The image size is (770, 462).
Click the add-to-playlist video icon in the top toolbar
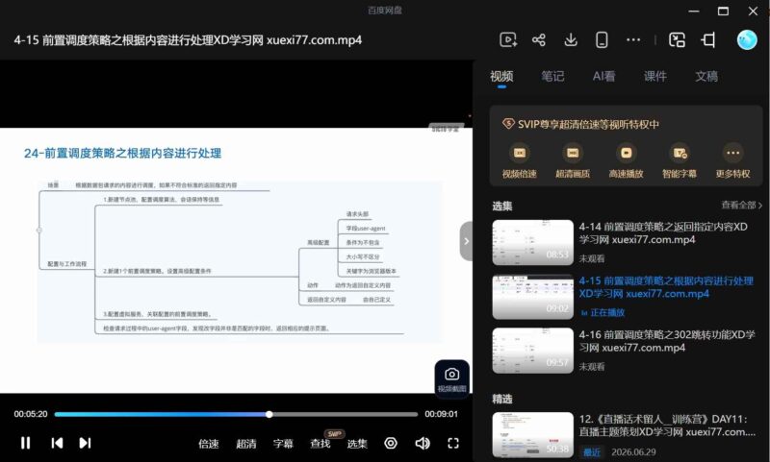[x=508, y=39]
